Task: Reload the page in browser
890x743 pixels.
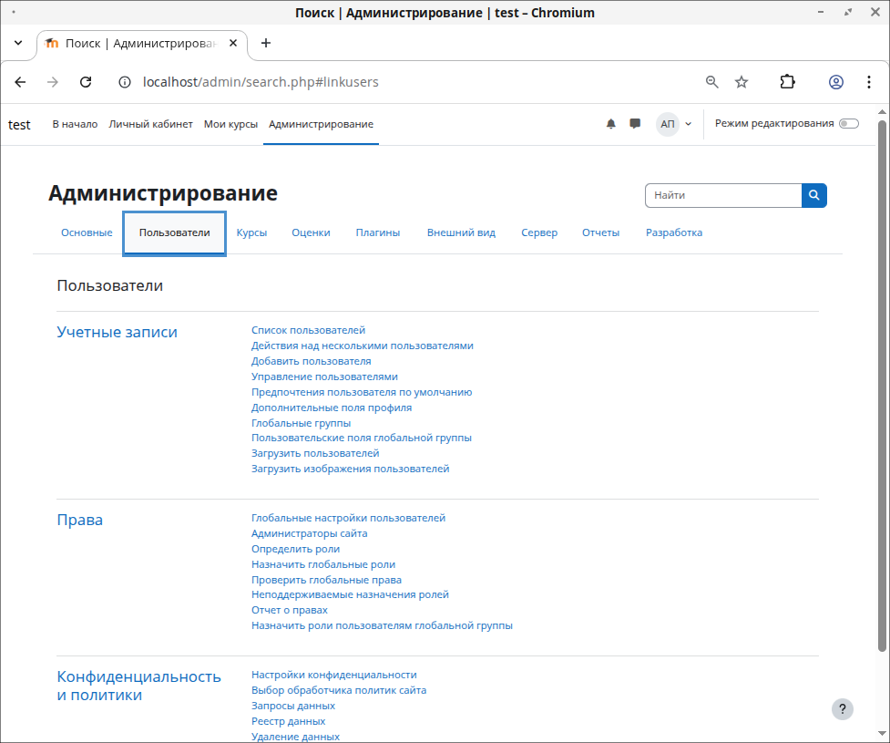Action: (86, 82)
